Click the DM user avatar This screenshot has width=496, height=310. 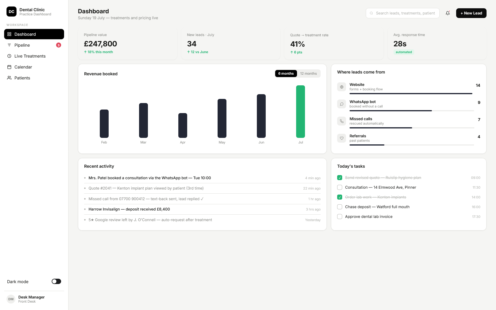click(x=11, y=299)
